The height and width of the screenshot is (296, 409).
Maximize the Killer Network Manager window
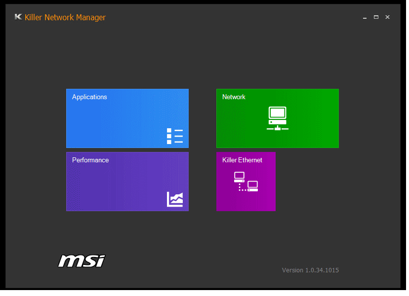click(x=376, y=17)
